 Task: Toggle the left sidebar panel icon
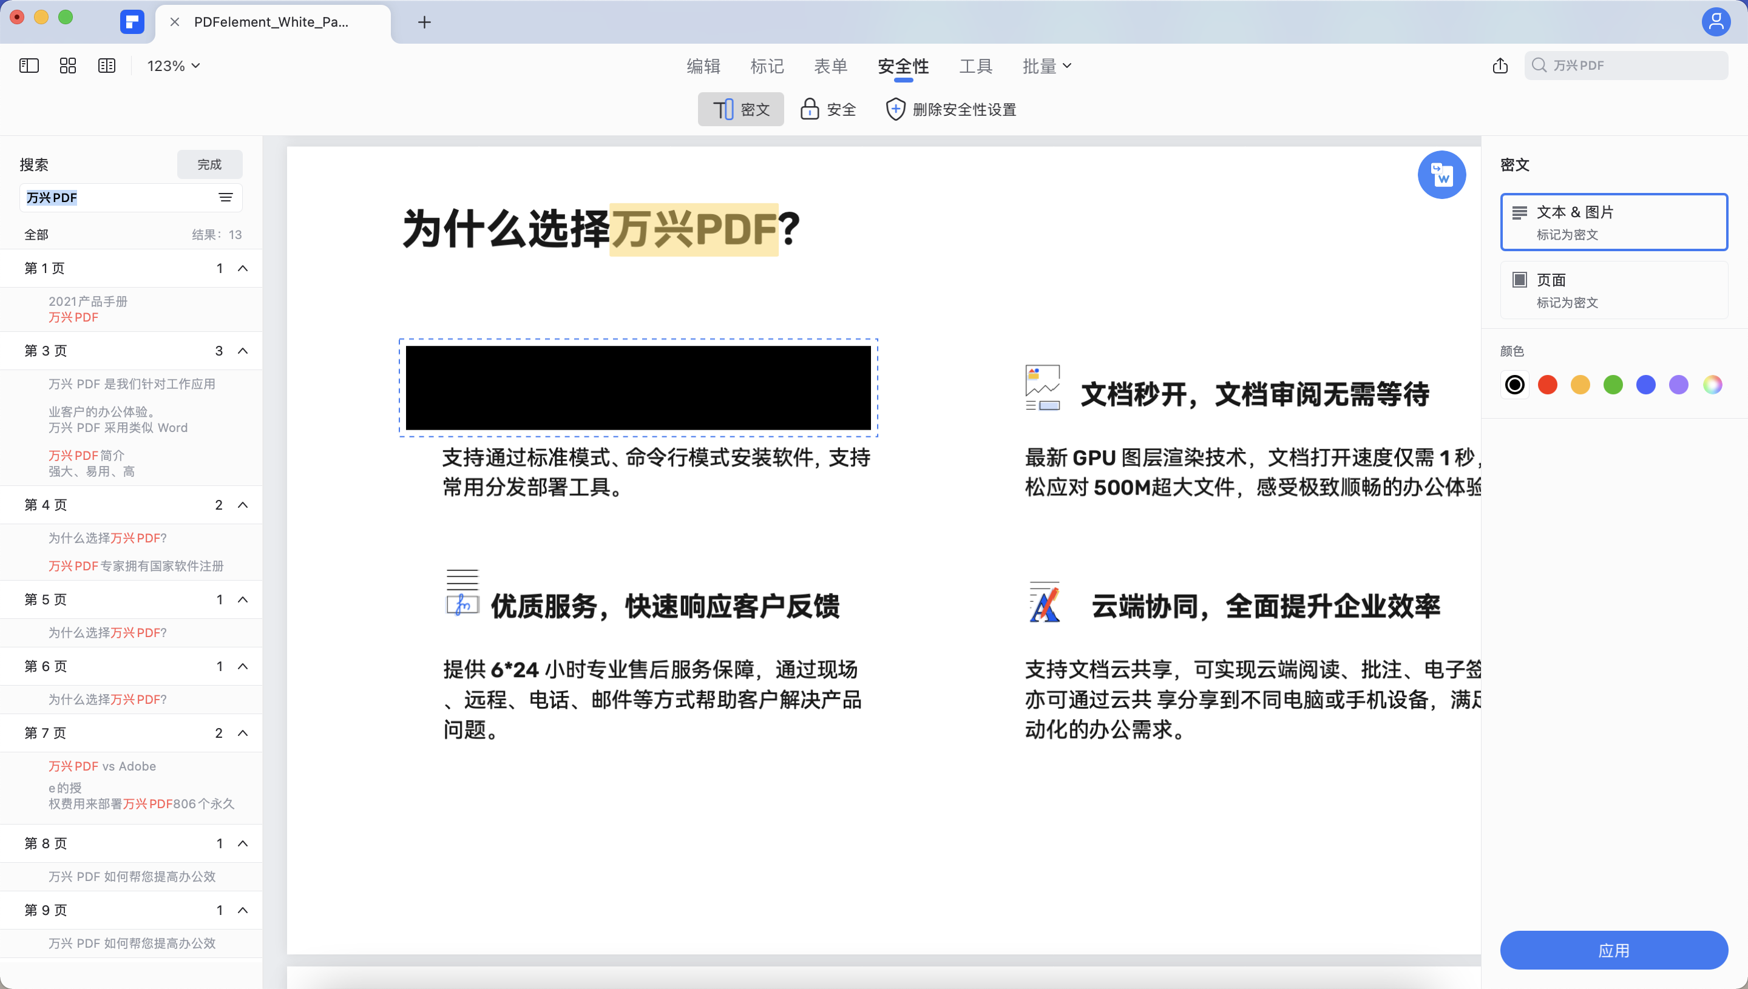(28, 65)
